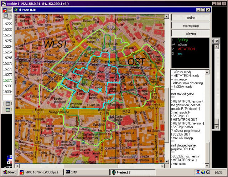Click map scroll up arrow
This screenshot has width=228, height=177.
166,17
